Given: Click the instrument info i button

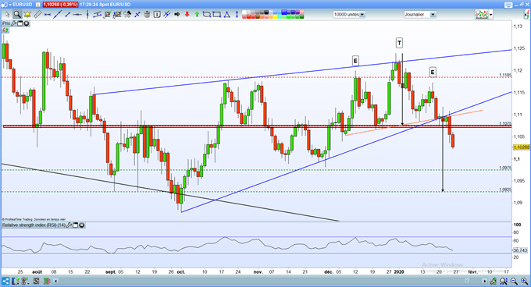Looking at the screenshot, I should point(38,5).
